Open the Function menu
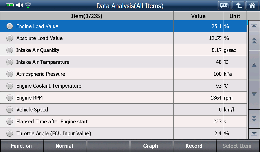Screen dimensions: 260x152 22,146
